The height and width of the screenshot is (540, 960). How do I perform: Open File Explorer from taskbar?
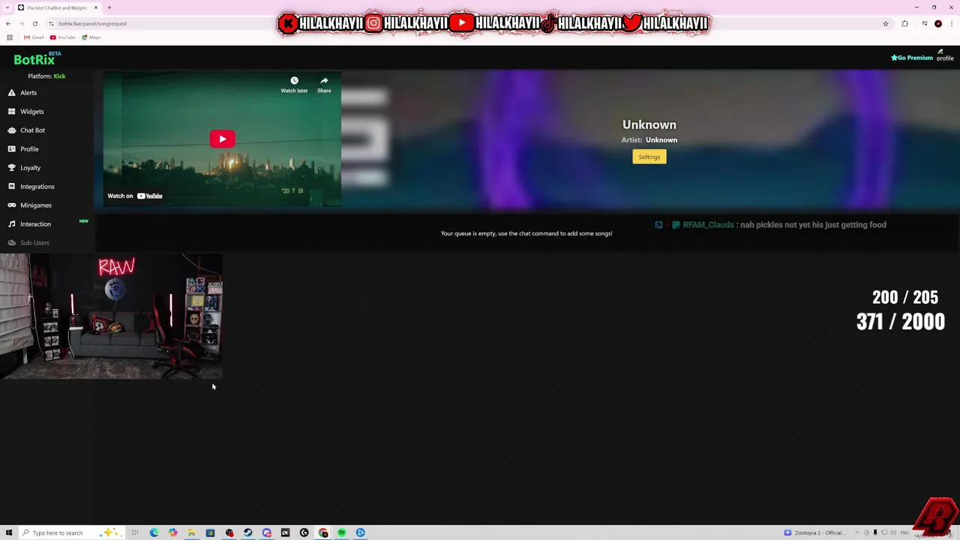pos(191,532)
